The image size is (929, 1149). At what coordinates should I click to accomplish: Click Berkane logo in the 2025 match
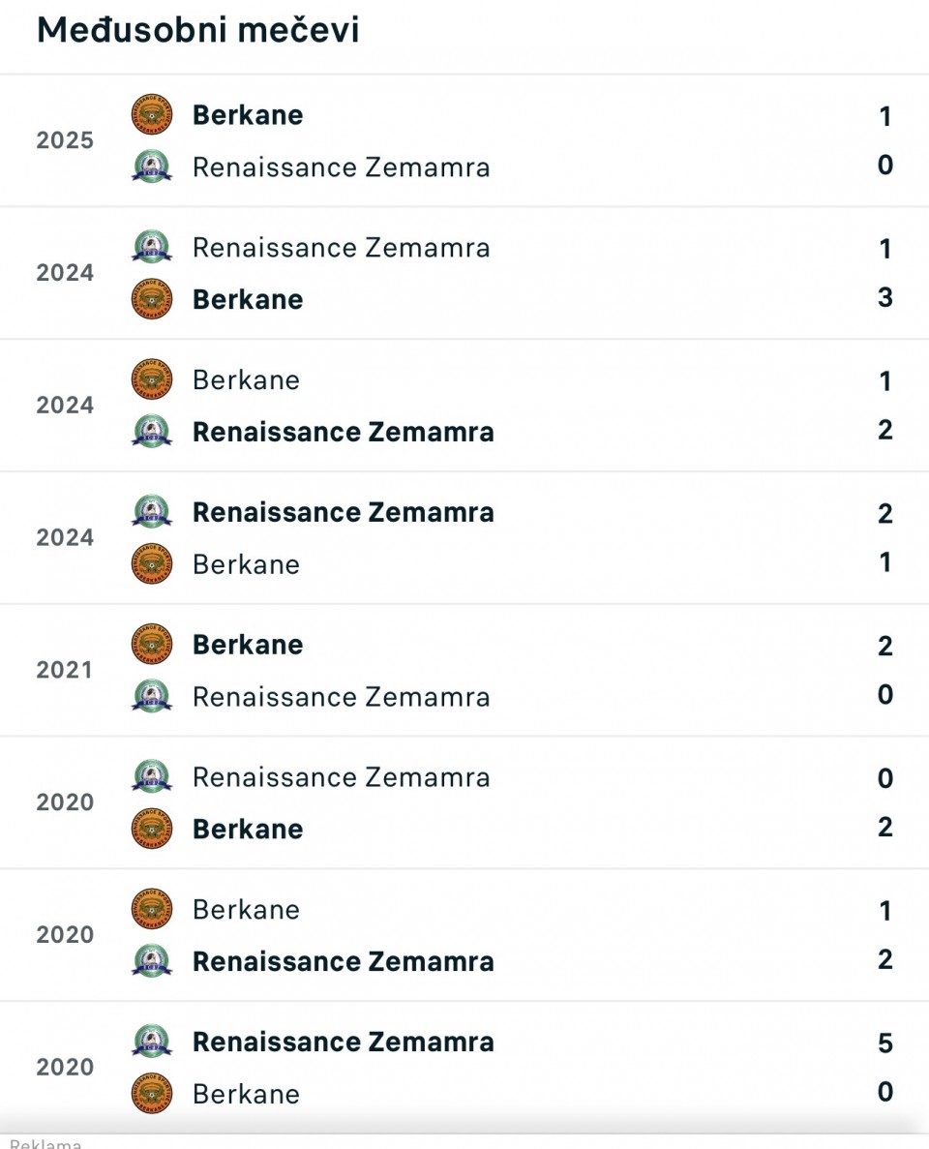pyautogui.click(x=151, y=115)
